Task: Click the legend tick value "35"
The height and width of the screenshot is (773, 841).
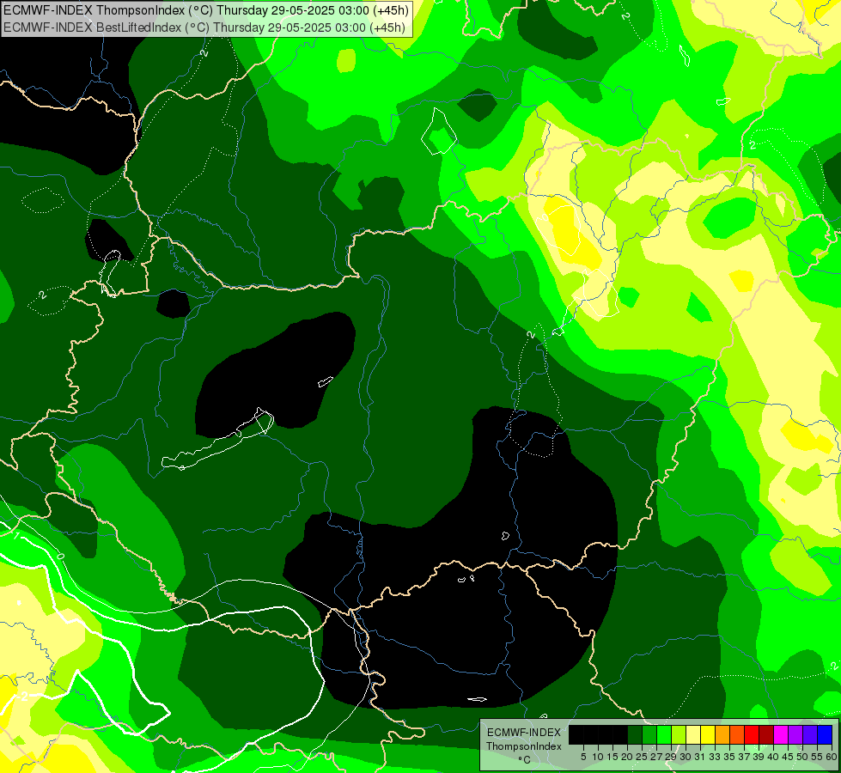Action: pyautogui.click(x=729, y=757)
